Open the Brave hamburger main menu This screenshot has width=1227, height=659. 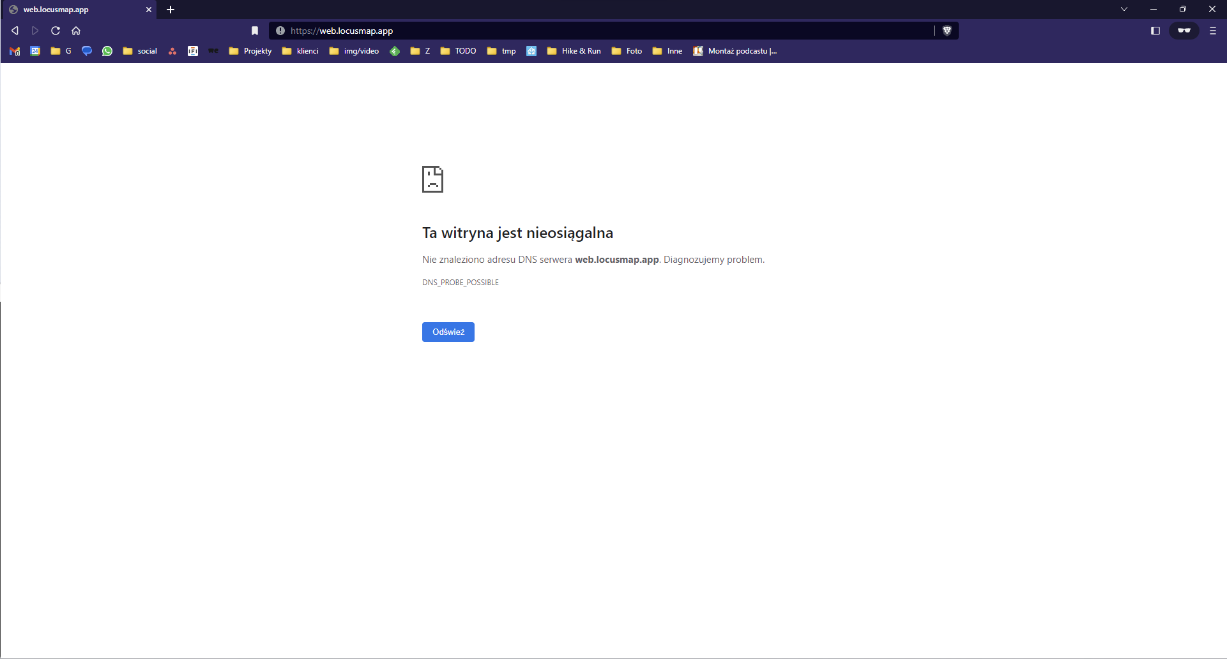coord(1212,31)
